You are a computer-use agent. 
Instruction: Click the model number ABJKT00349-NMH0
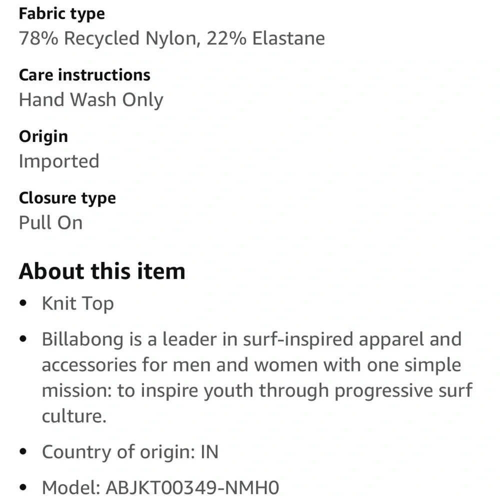pyautogui.click(x=192, y=487)
